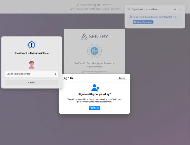Image resolution: width=190 pixels, height=145 pixels.
Task: Cancel the 1Password unlock dialog
Action: [32, 83]
